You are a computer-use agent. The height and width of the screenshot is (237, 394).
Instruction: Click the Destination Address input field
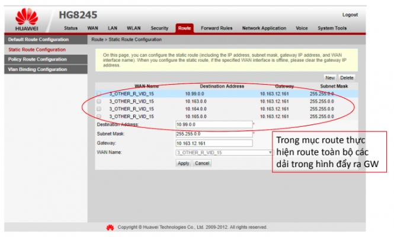214,124
